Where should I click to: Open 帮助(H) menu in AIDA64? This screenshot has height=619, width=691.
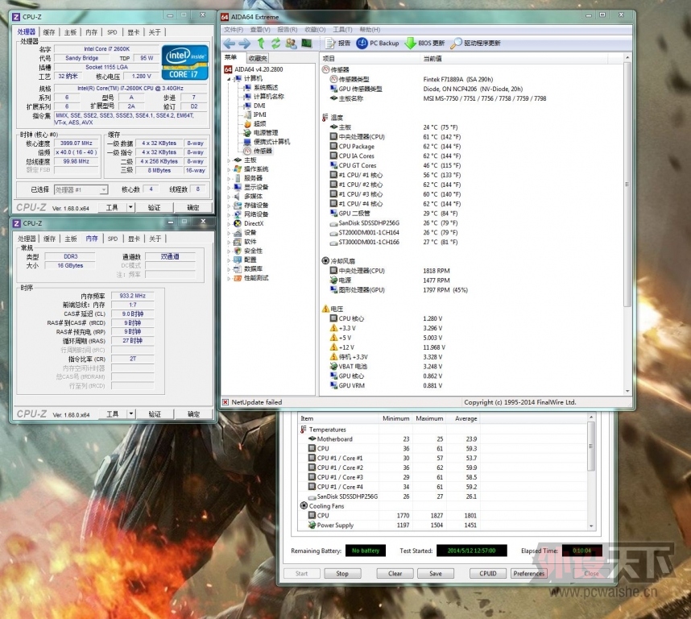tap(370, 30)
